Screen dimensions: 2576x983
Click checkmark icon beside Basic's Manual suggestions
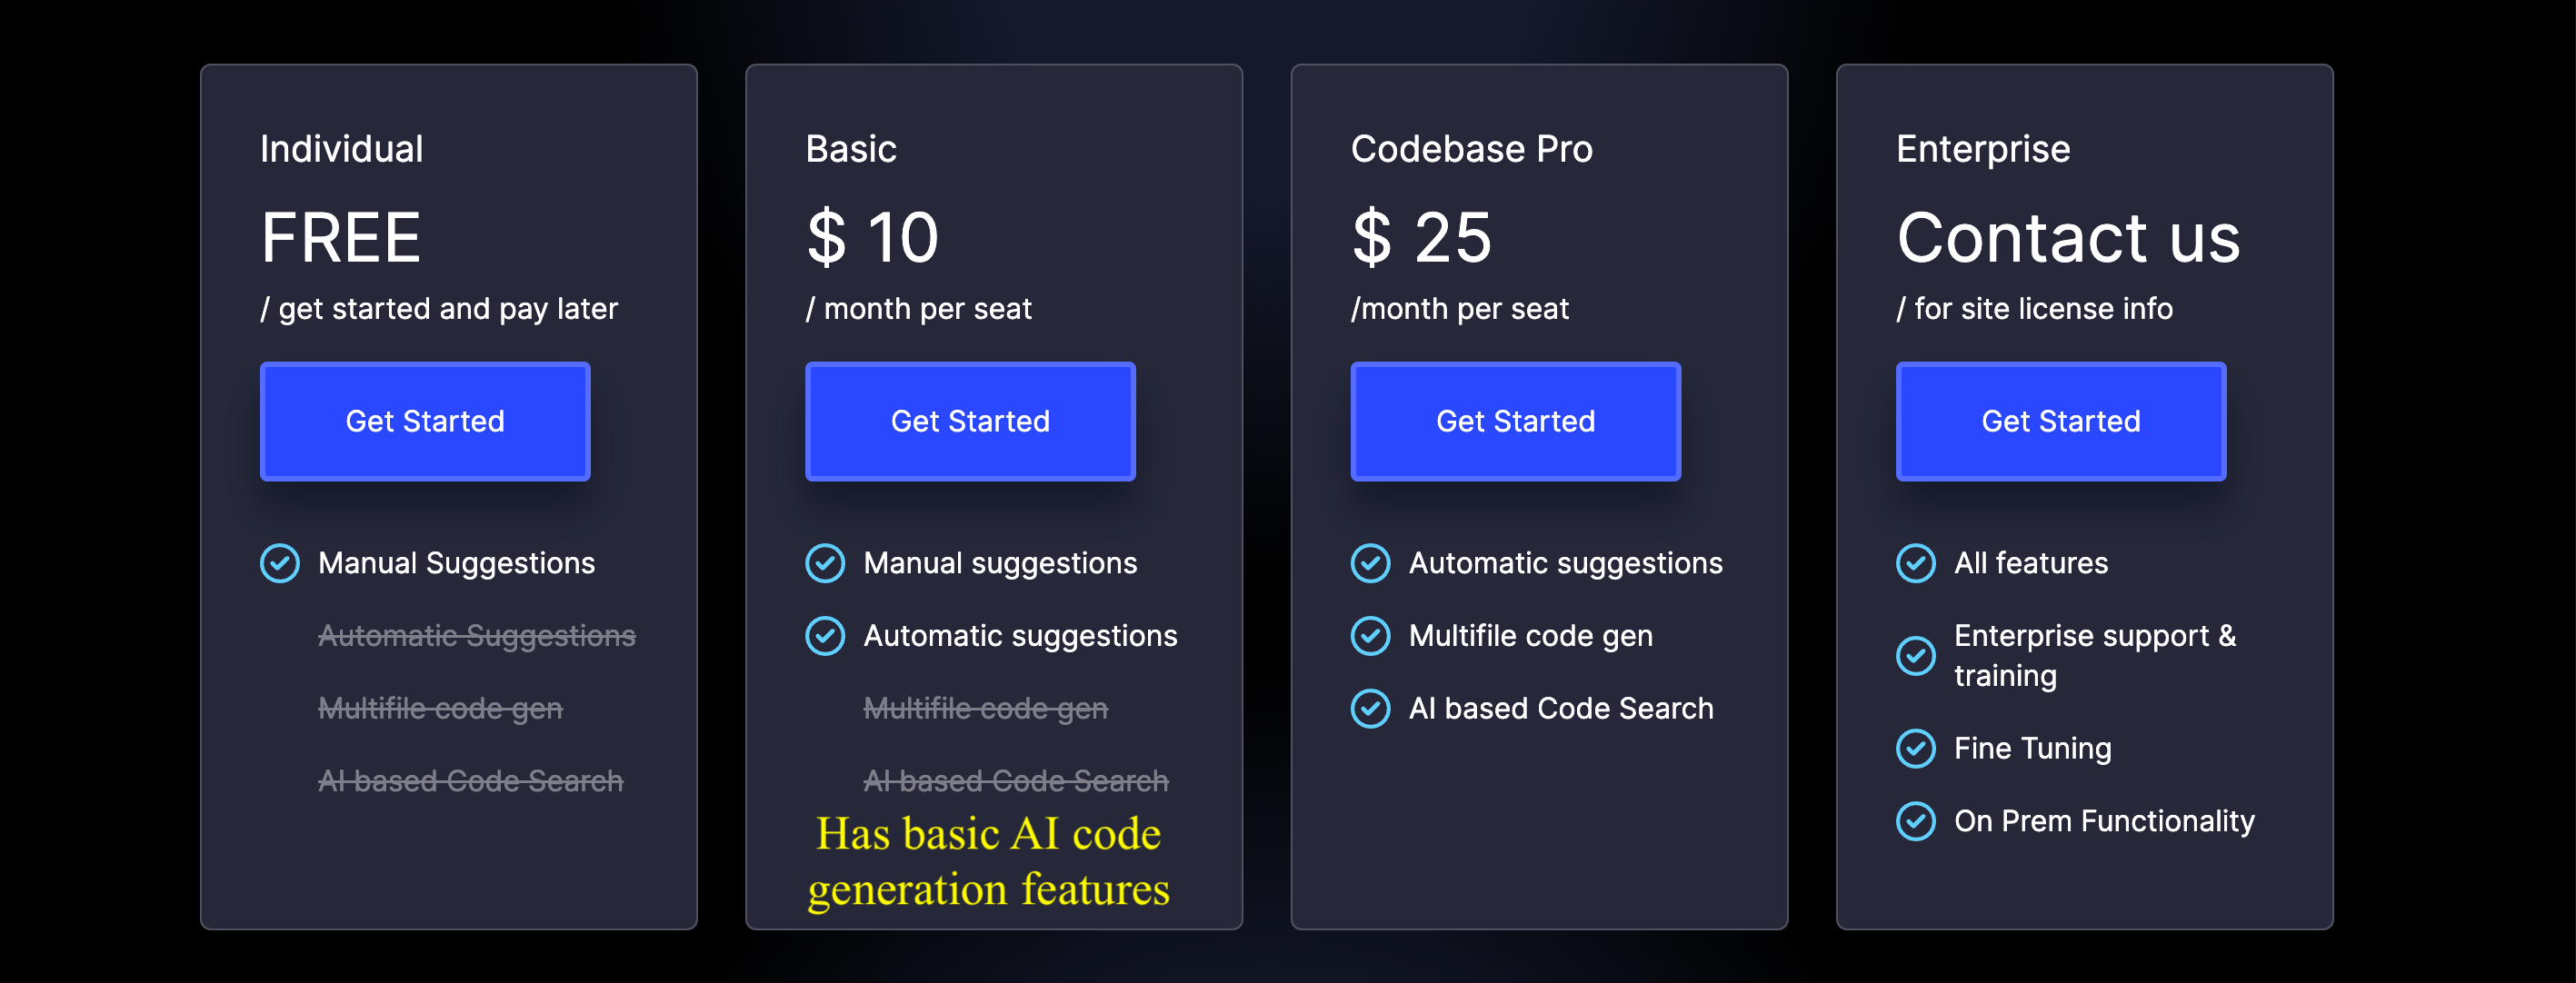pyautogui.click(x=825, y=563)
